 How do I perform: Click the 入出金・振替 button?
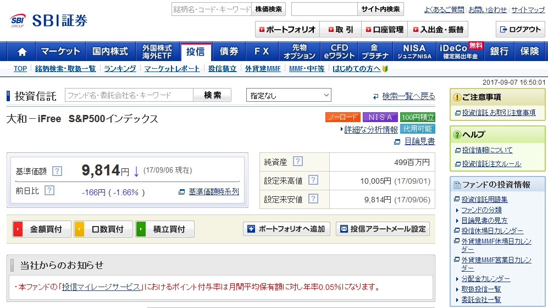point(438,30)
